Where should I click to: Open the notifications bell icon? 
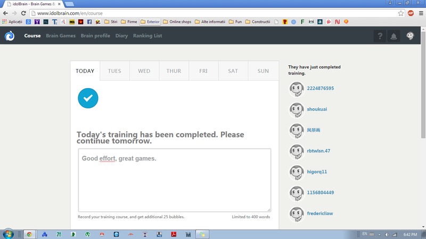394,36
